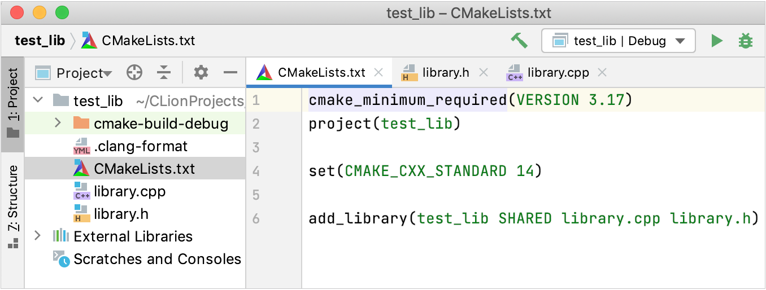Click the YML icon of .clang-format
This screenshot has width=766, height=290.
(x=81, y=146)
